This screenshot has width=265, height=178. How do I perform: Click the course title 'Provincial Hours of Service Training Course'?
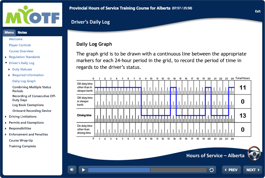tap(120, 8)
